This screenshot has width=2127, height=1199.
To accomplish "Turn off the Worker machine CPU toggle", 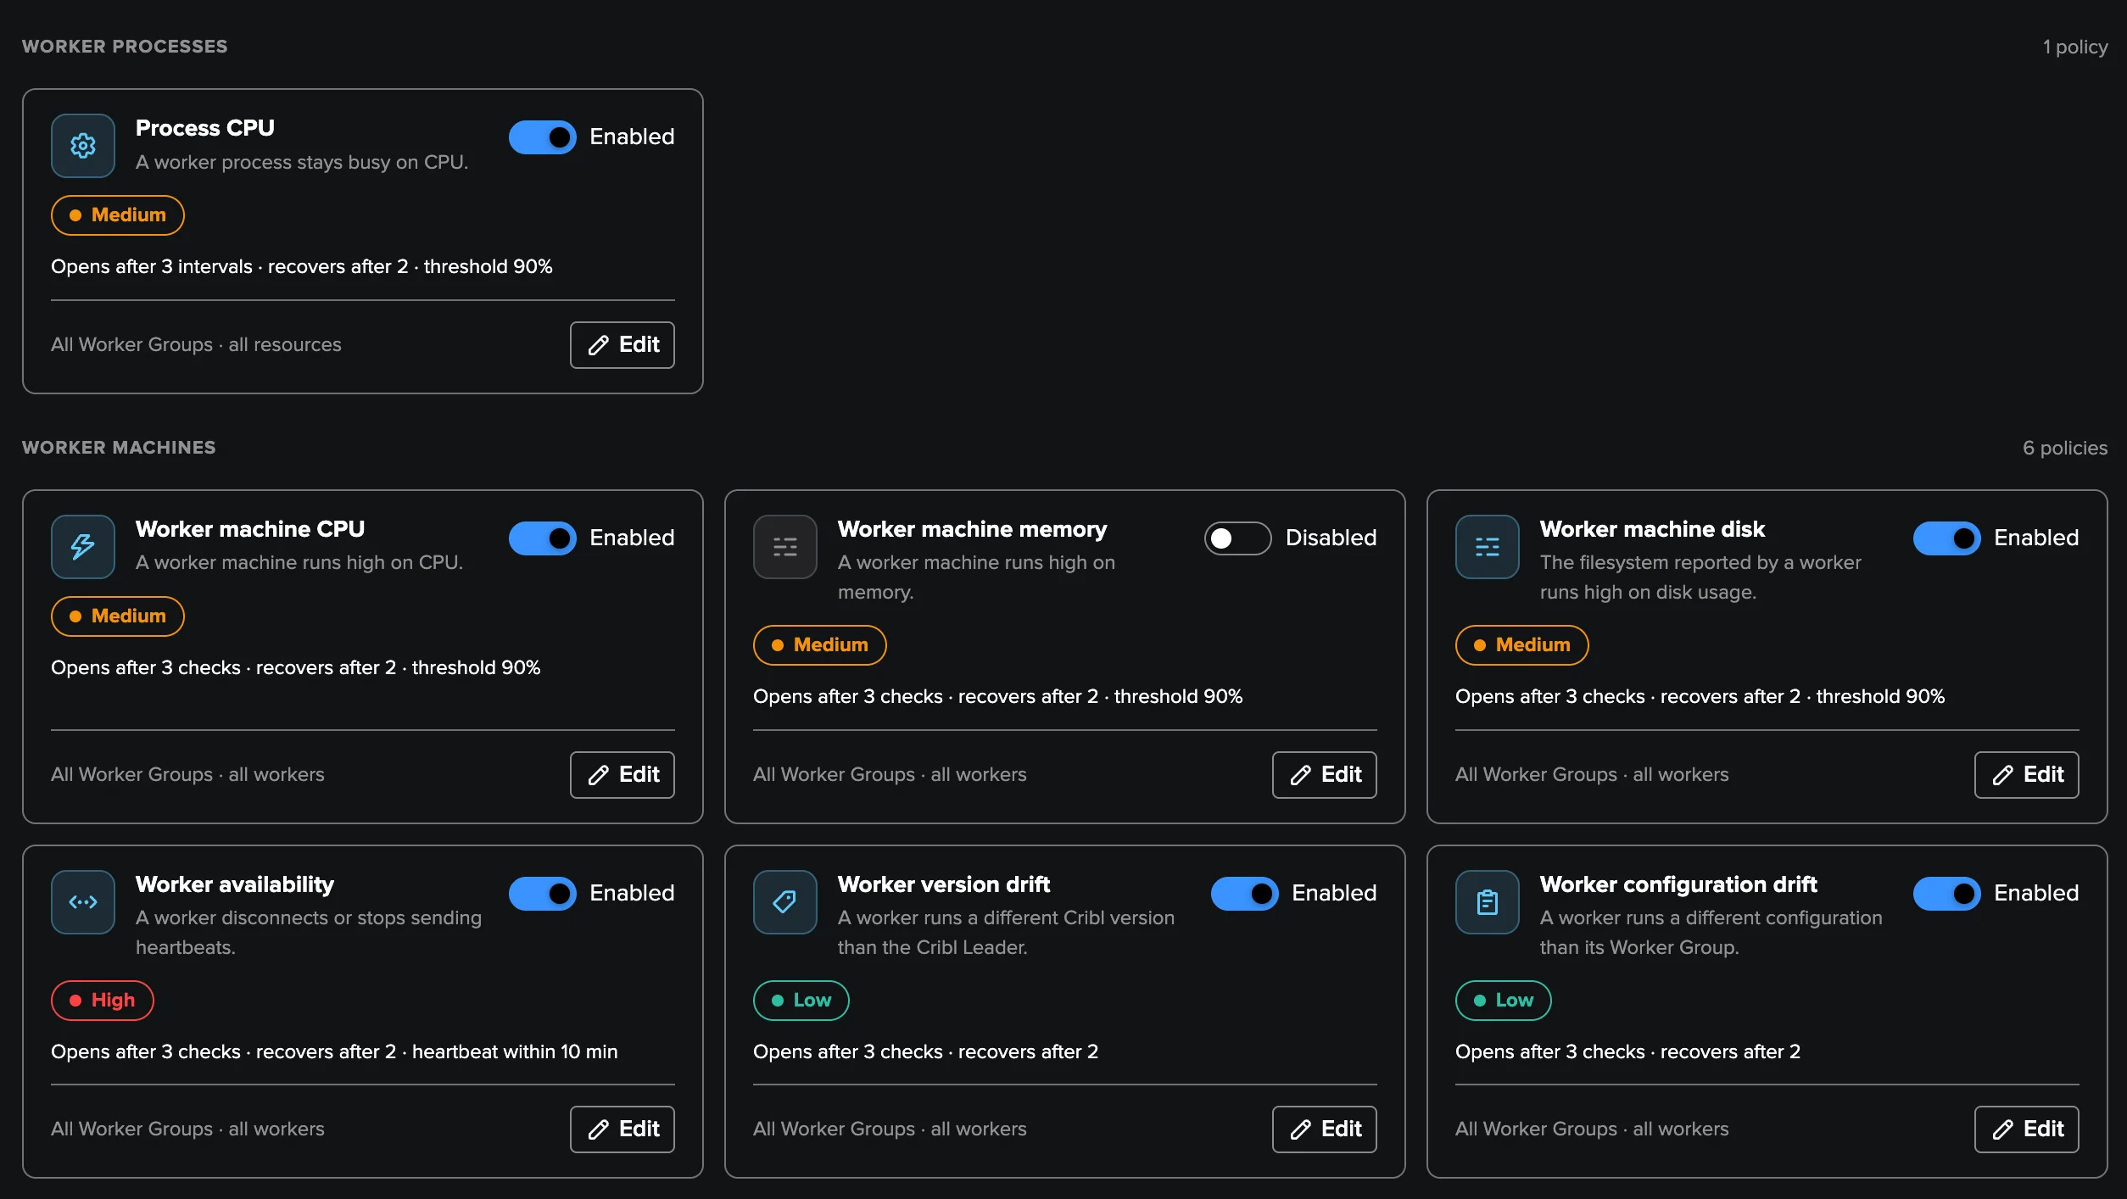I will (x=543, y=538).
